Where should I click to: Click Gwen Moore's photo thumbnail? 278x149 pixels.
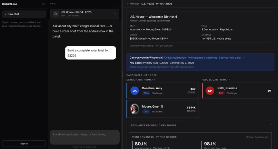click(135, 109)
